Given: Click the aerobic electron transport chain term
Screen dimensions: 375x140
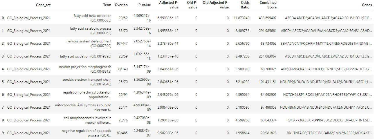Looking at the screenshot, I should point(87,82).
